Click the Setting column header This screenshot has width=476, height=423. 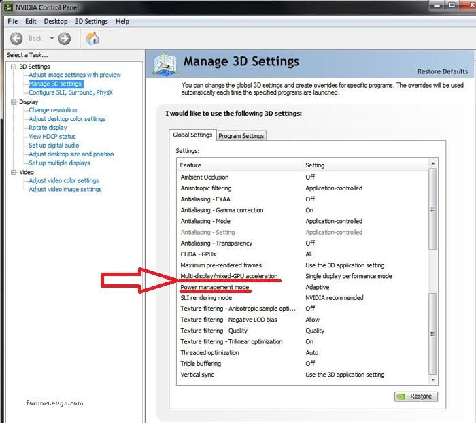pos(365,165)
